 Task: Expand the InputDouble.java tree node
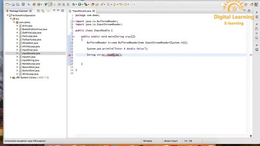pos(17,53)
